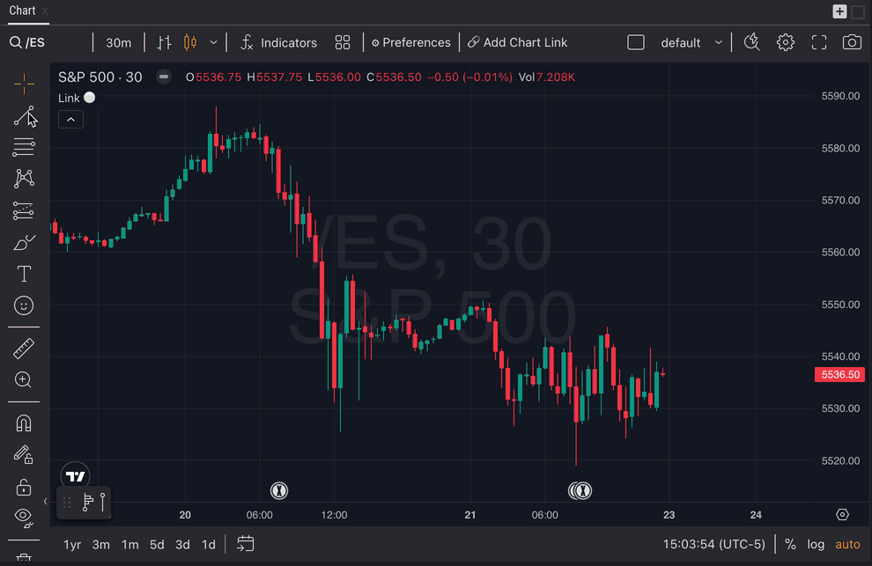Toggle auto scale mode
Screen dimensions: 872x566
pyautogui.click(x=847, y=544)
